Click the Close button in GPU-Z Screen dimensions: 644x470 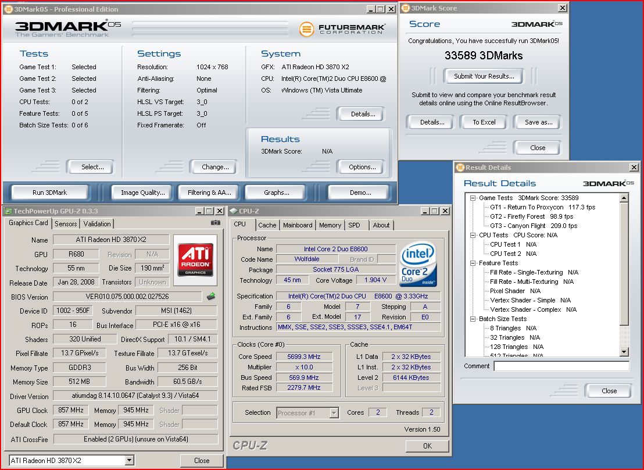click(x=202, y=461)
